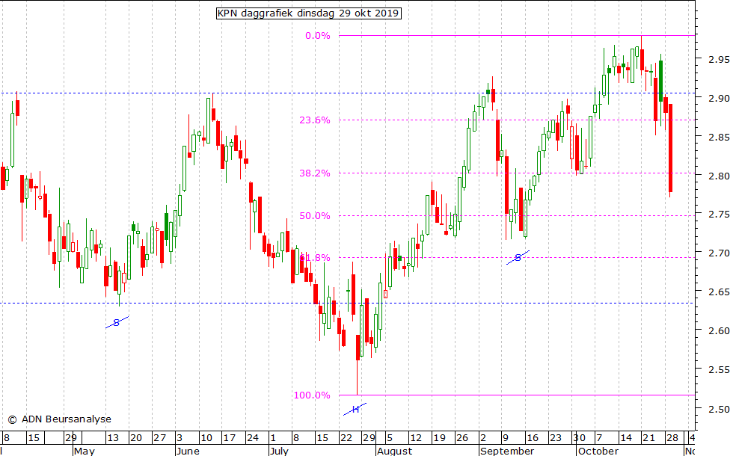The height and width of the screenshot is (456, 733).
Task: Click the date label '22' in July
Action: click(346, 438)
